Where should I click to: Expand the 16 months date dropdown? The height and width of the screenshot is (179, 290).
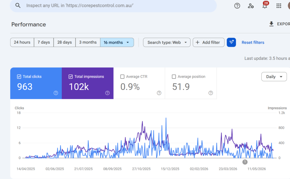[117, 42]
